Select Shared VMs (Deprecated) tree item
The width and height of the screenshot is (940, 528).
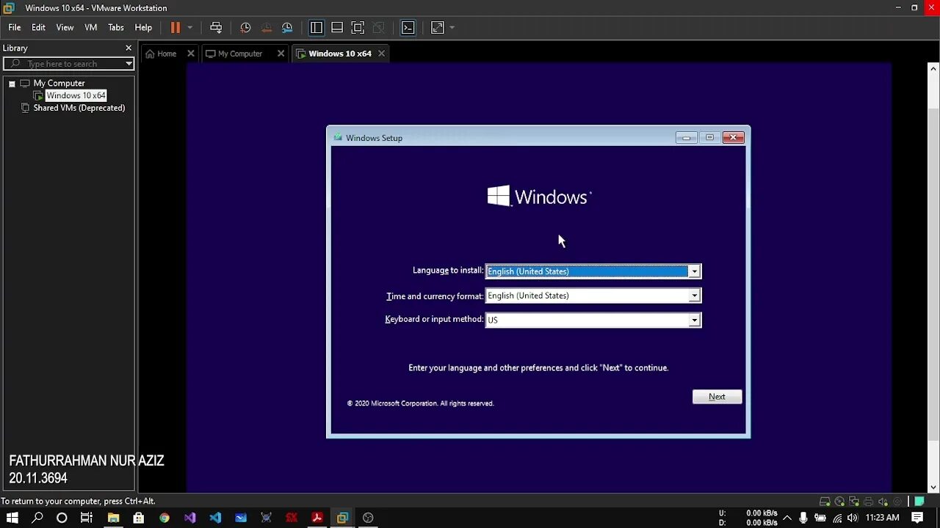79,108
